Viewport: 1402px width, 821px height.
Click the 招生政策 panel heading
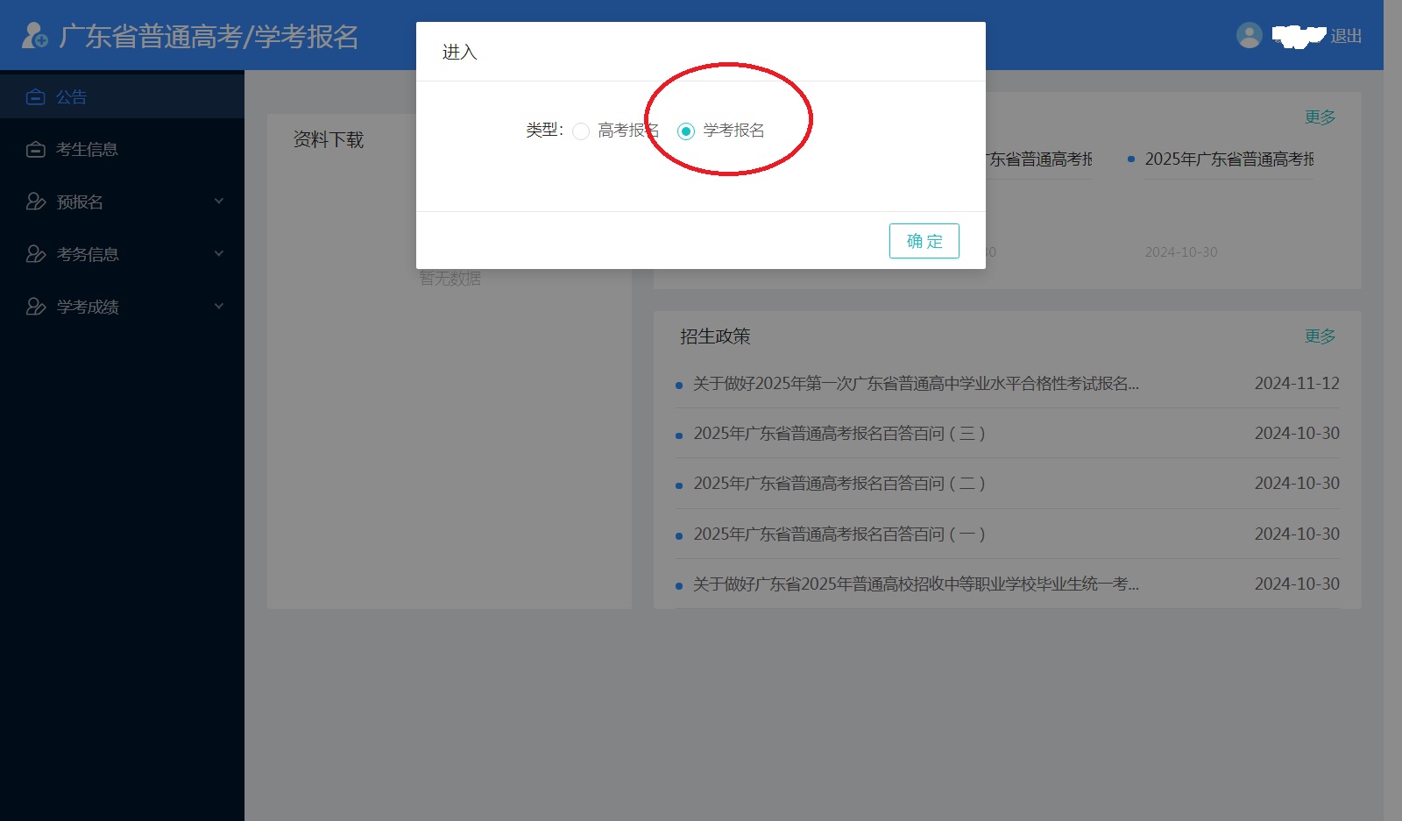click(x=715, y=336)
